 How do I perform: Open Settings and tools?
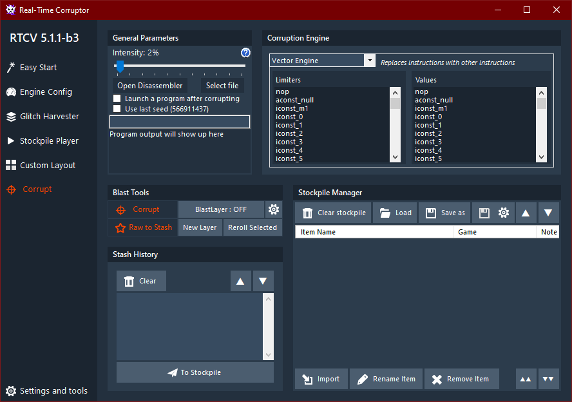tap(47, 390)
